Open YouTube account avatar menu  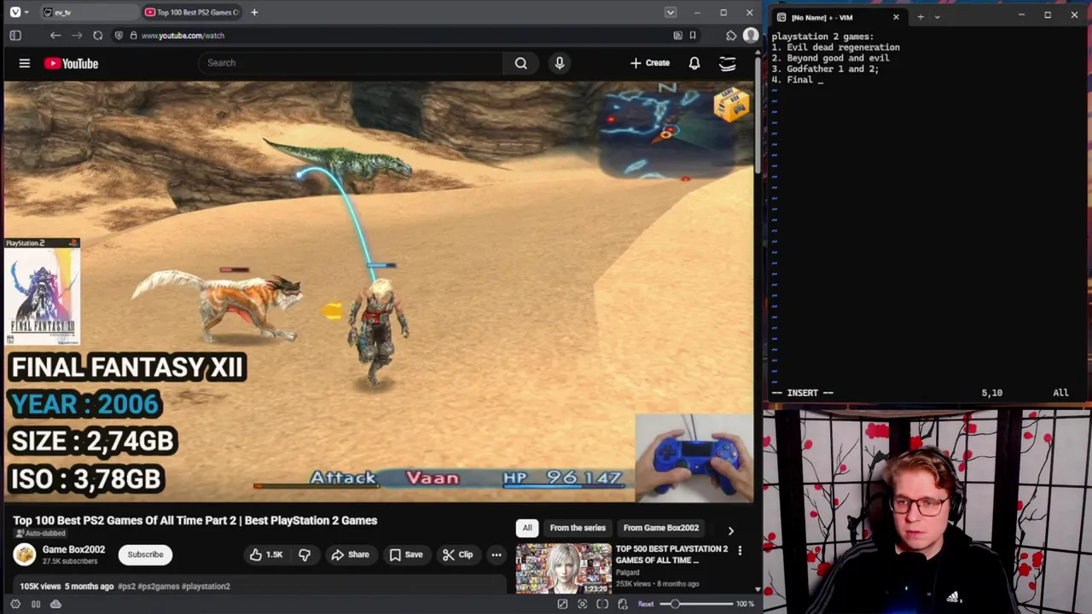tap(728, 63)
